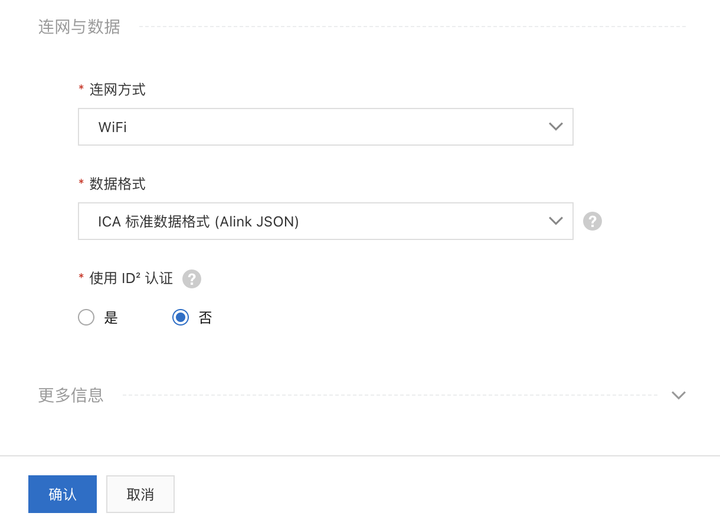This screenshot has height=526, width=720.
Task: Click the 连网方式 field label
Action: pyautogui.click(x=117, y=90)
